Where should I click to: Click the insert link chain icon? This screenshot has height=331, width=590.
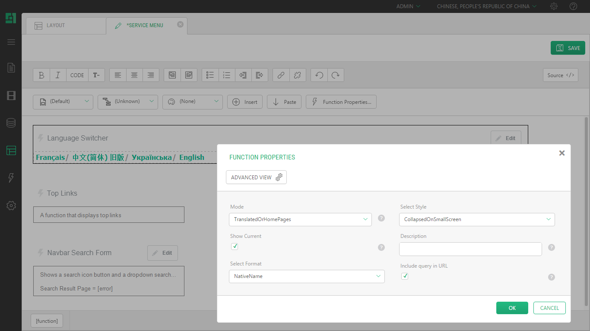coord(281,75)
